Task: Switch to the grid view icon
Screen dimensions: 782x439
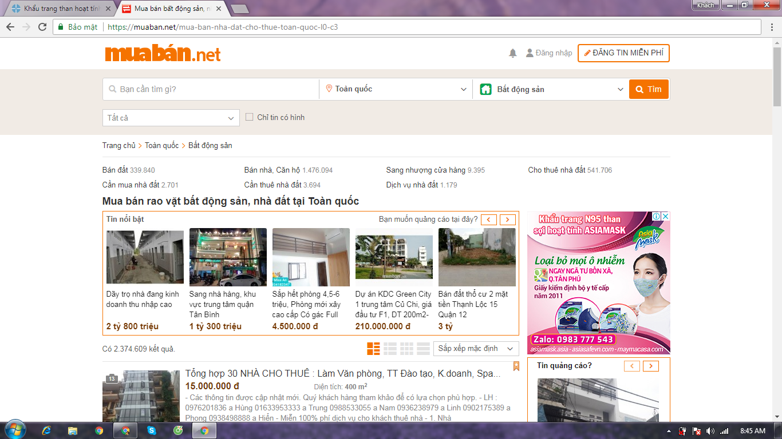Action: coord(406,348)
